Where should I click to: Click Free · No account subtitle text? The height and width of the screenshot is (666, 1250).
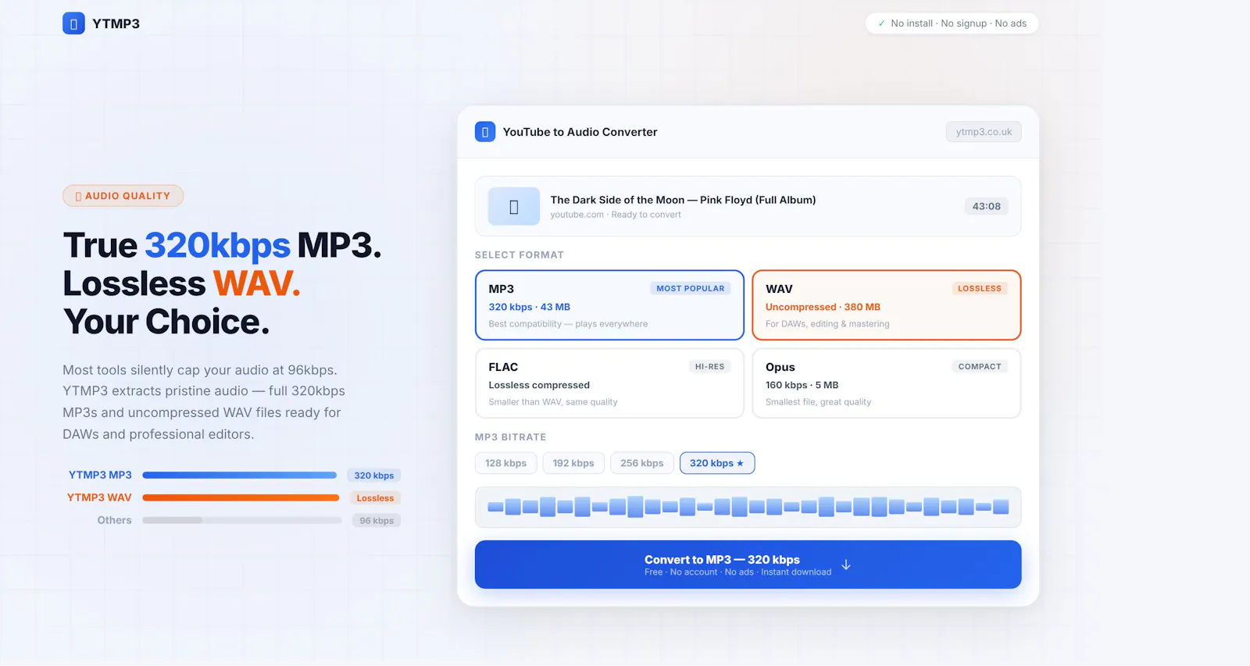coord(738,572)
